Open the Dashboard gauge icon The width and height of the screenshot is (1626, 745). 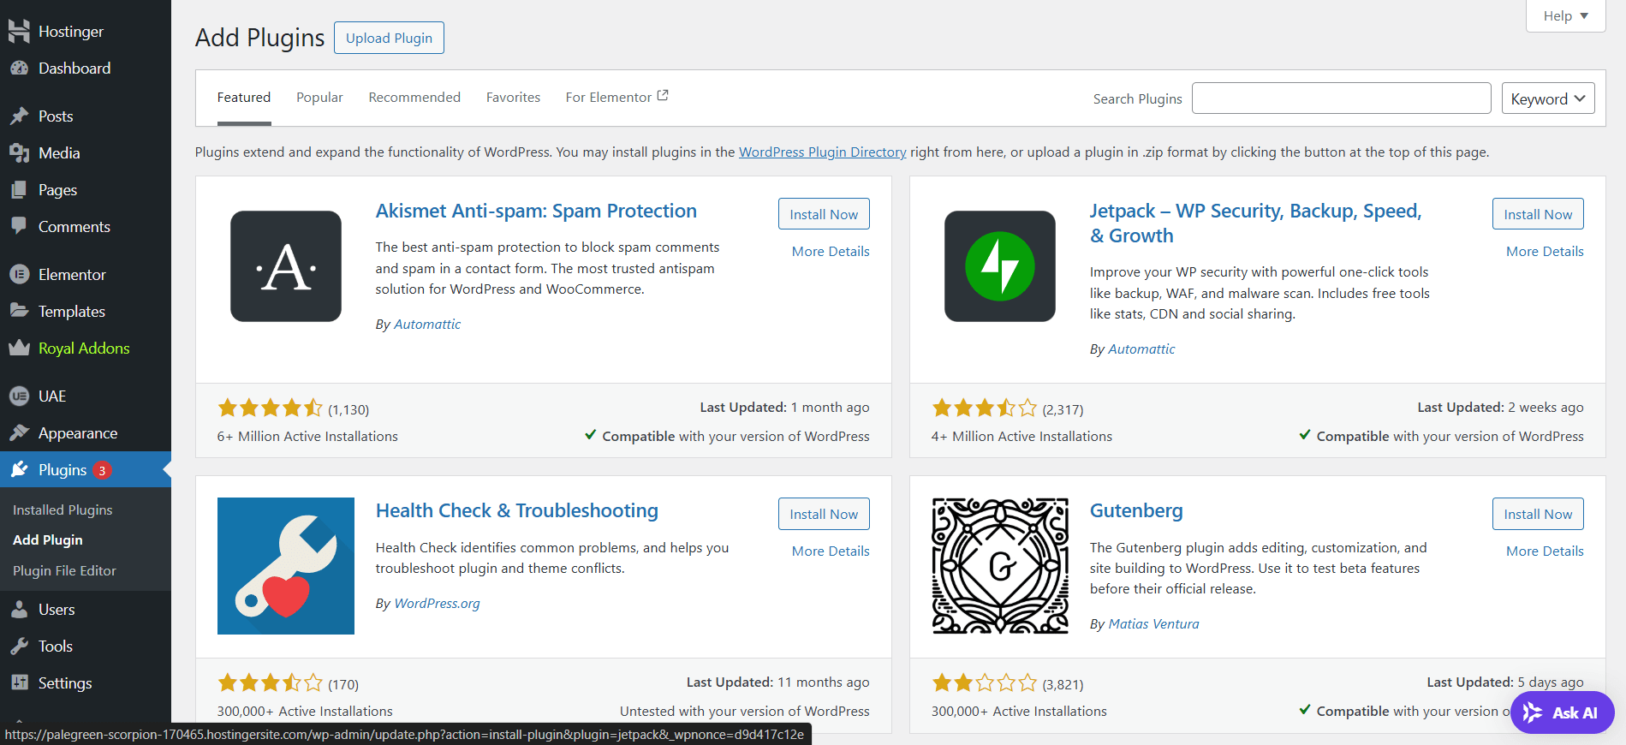click(19, 69)
